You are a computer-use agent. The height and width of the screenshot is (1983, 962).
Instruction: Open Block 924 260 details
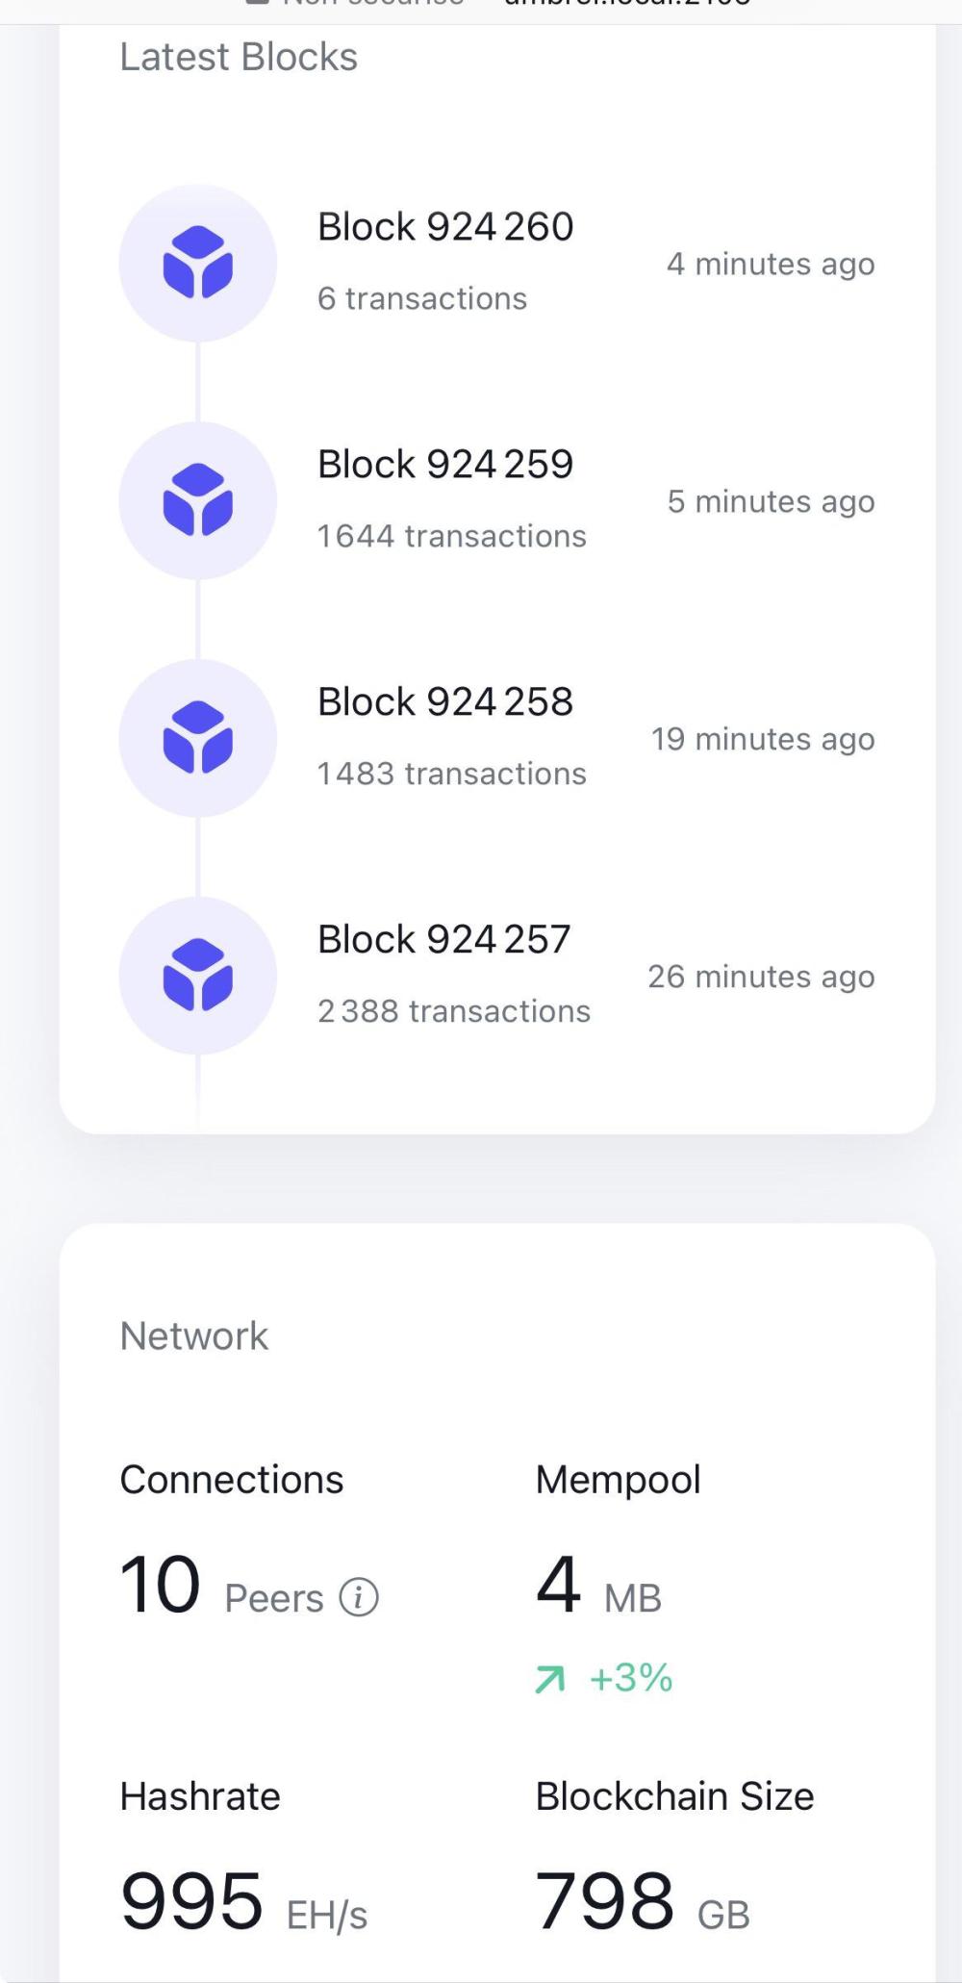point(445,227)
